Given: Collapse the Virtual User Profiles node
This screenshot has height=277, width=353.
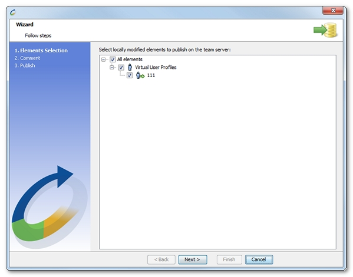Looking at the screenshot, I should point(111,68).
